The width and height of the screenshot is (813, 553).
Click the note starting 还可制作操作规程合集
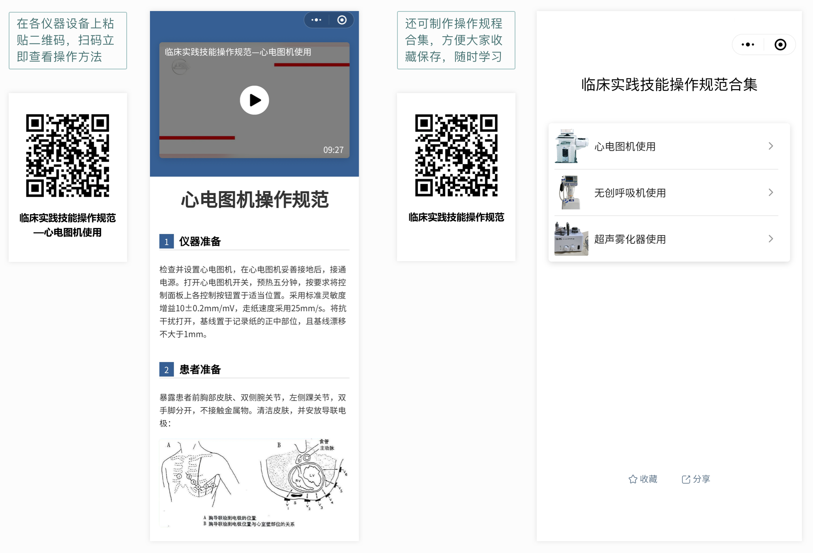(456, 40)
